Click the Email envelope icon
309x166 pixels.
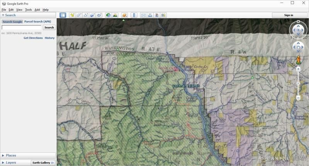click(x=143, y=15)
